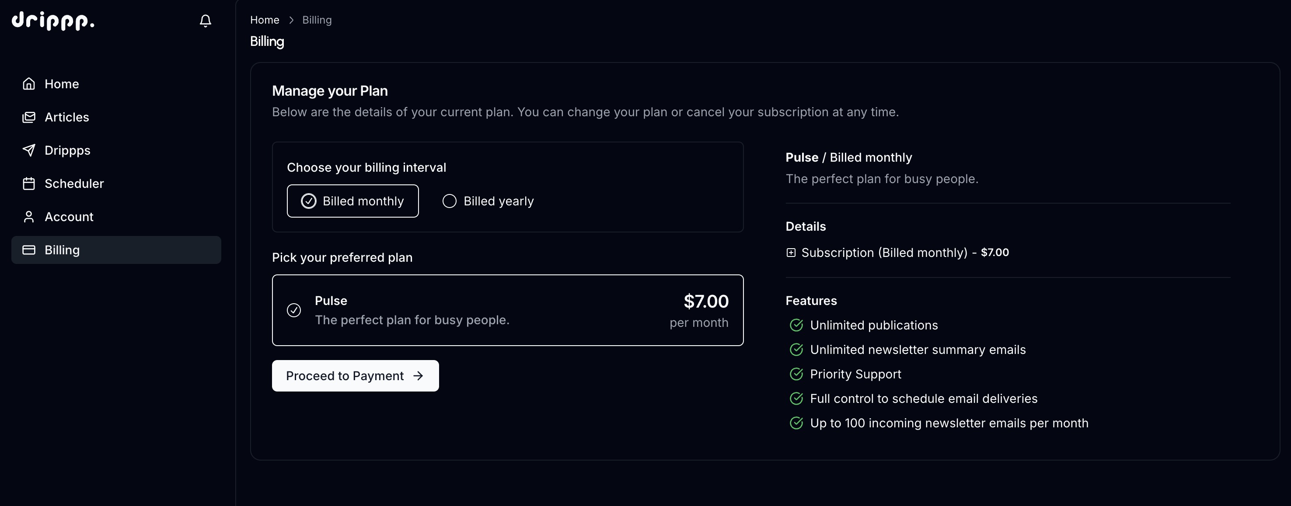Click the drippp. logo

point(53,21)
